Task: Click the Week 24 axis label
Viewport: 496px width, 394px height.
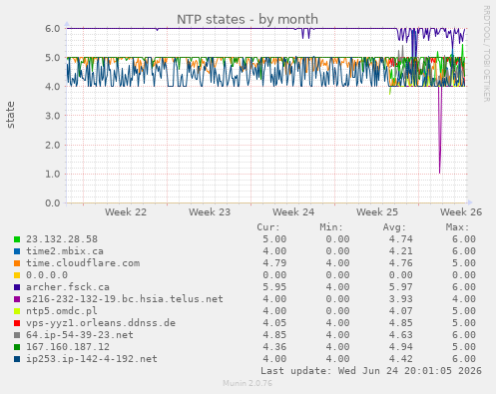Action: pyautogui.click(x=293, y=212)
